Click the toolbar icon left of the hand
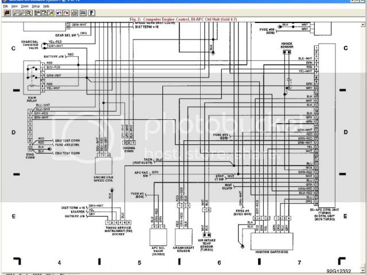367x275 pixels. tap(44, 13)
